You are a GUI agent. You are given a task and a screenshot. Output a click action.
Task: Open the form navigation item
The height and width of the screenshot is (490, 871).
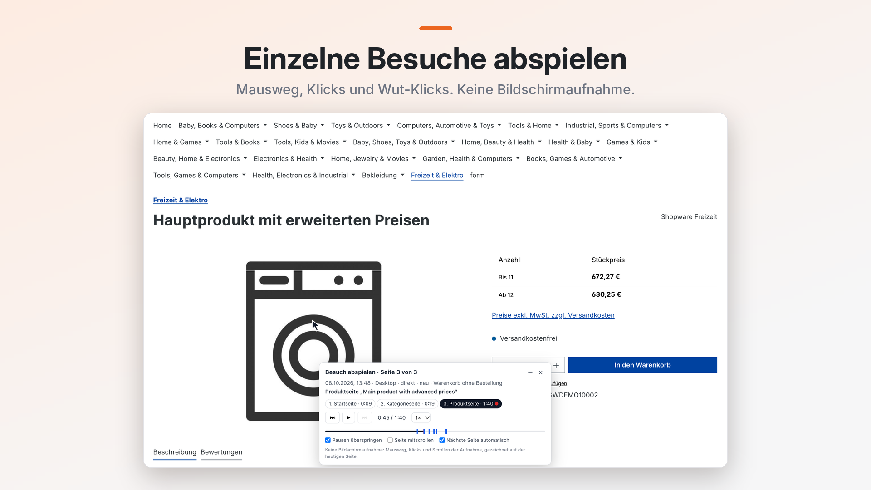coord(477,176)
